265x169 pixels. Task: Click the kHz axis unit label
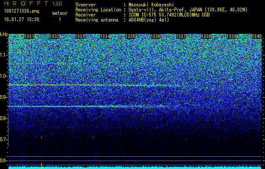[x=4, y=34]
